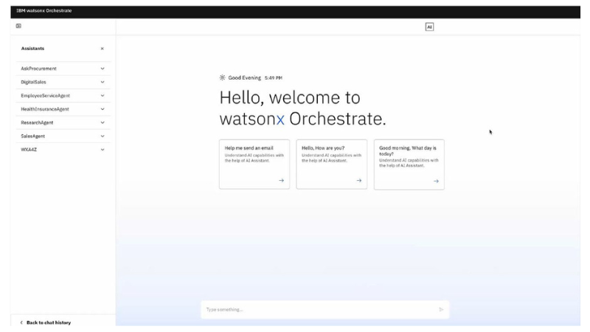Expand the HealthInsuranceAgent chevron
This screenshot has height=332, width=590.
coord(103,109)
